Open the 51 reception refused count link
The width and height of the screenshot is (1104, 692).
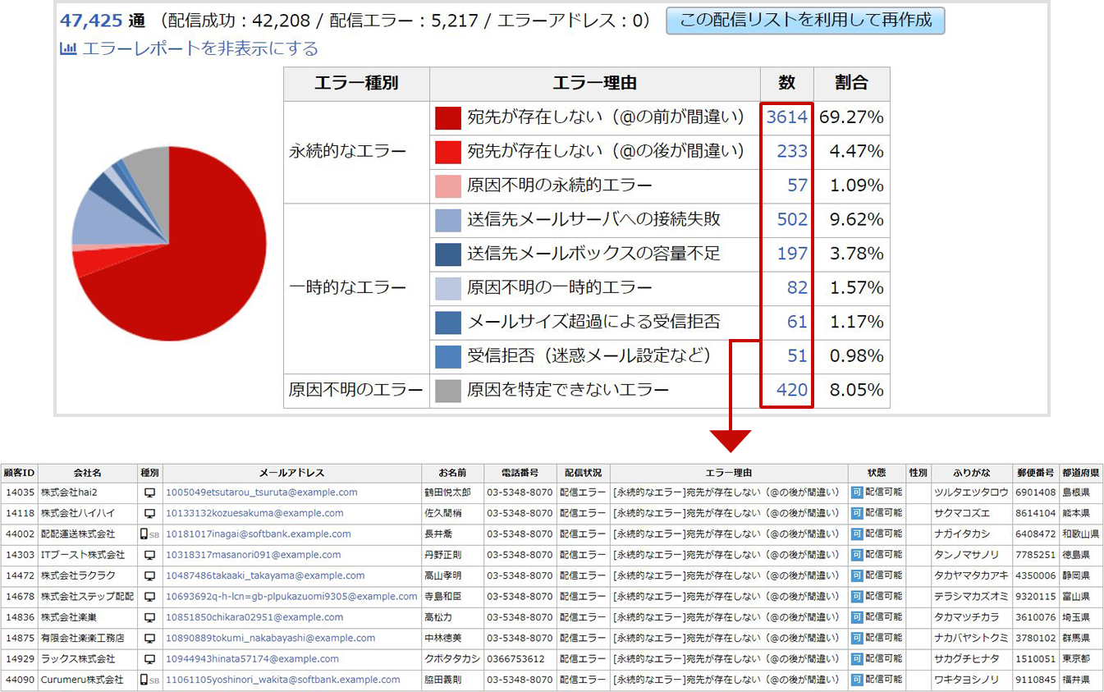click(x=798, y=356)
